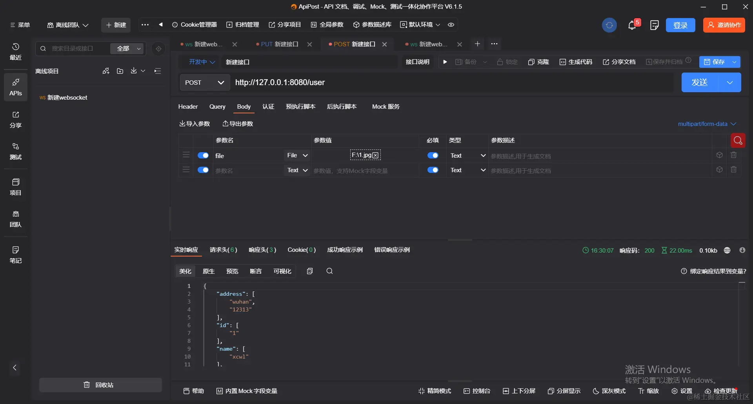Open the 开发中 status dropdown
Viewport: 753px width, 404px height.
point(202,62)
